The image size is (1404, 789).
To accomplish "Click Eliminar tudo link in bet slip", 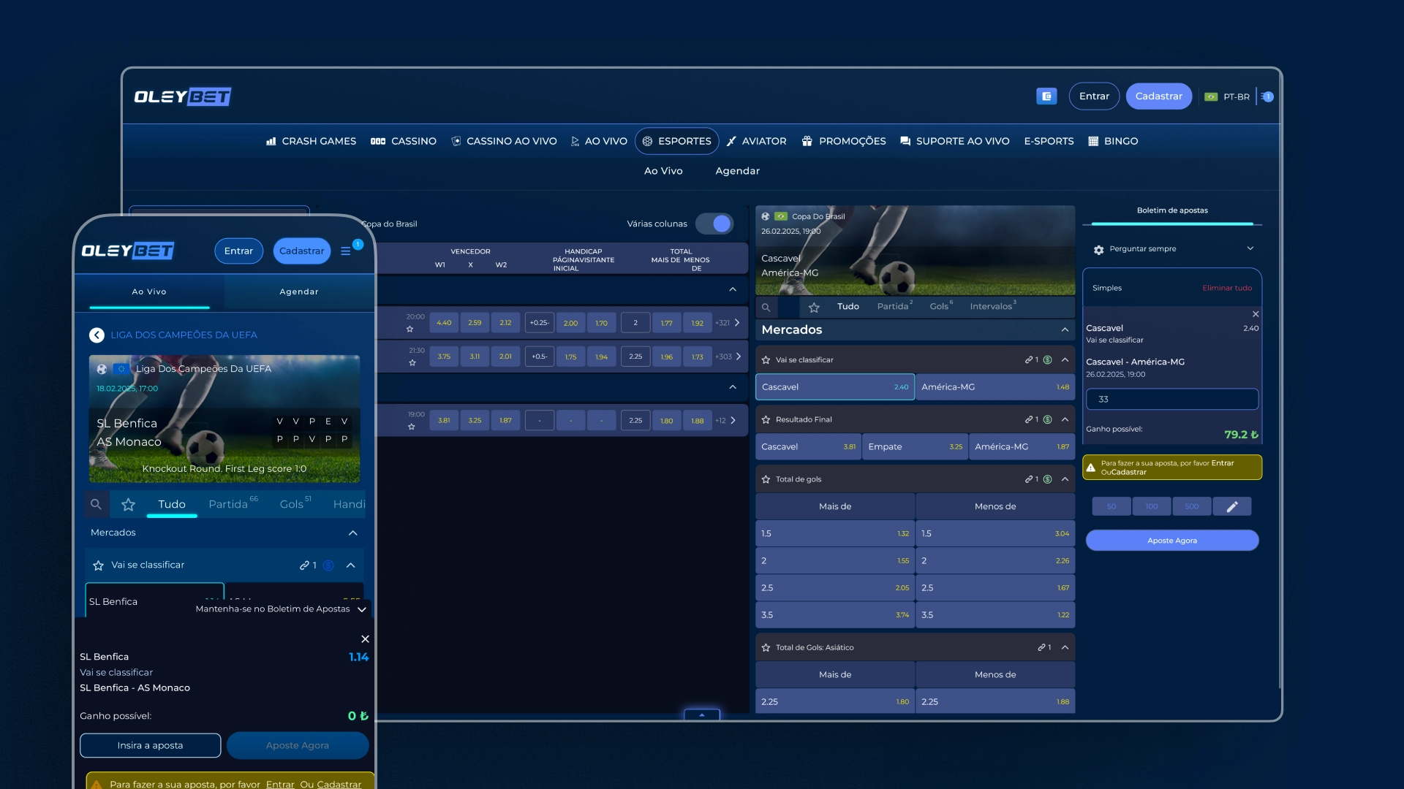I will point(1226,289).
